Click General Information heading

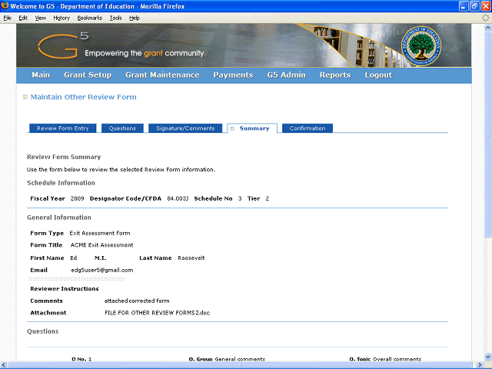coord(59,218)
